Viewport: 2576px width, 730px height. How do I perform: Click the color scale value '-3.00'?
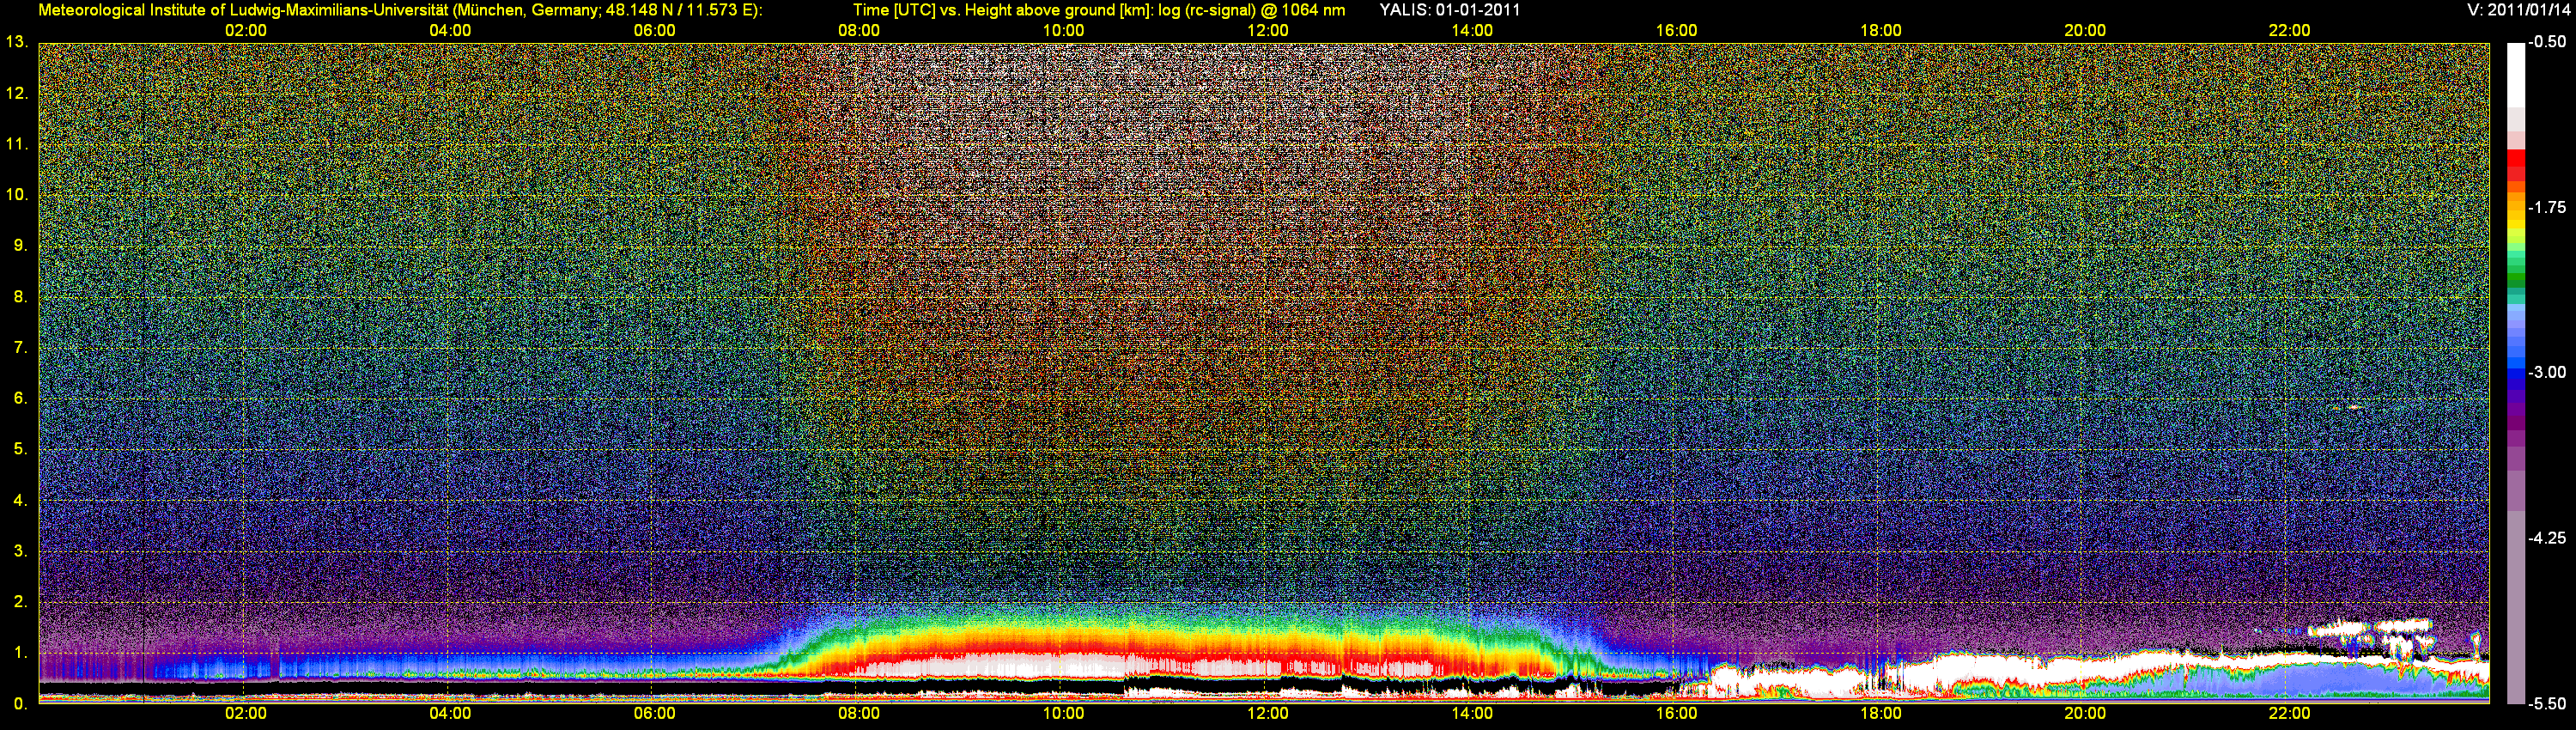tap(2548, 372)
